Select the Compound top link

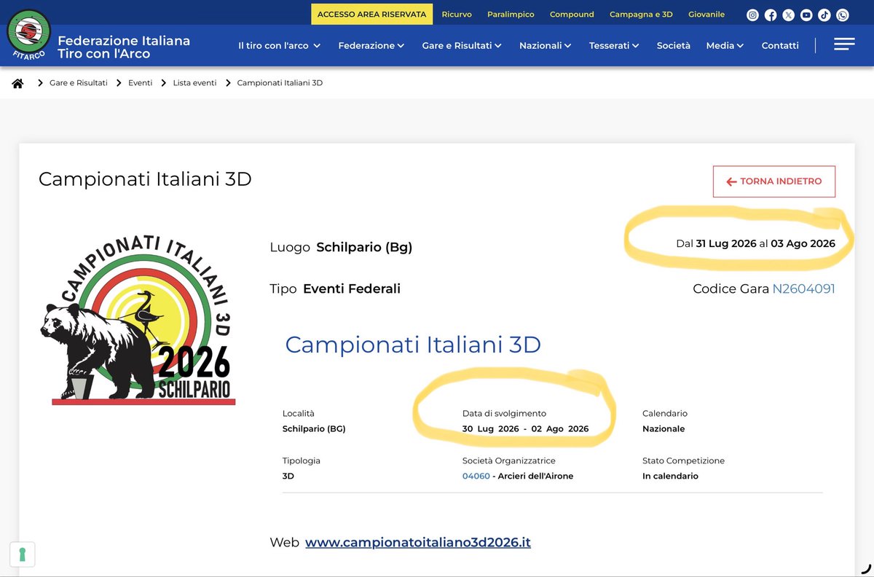572,15
